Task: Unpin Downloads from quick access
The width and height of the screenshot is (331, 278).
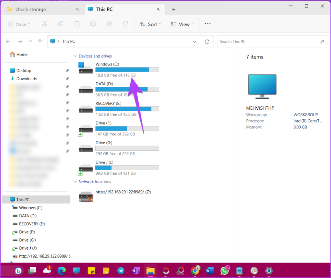Action: (x=67, y=79)
